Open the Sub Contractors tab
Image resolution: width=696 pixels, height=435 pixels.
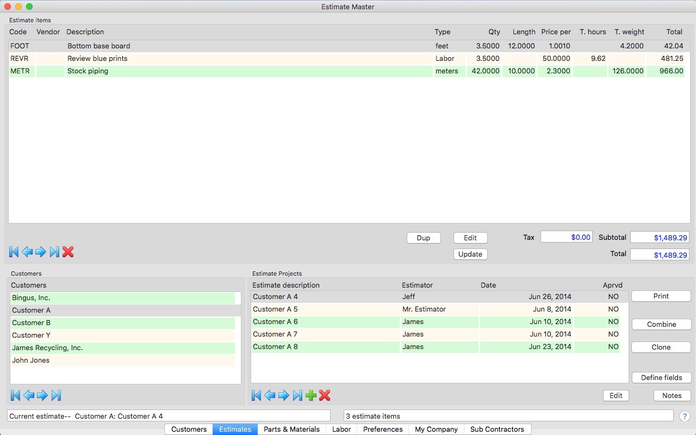click(497, 429)
